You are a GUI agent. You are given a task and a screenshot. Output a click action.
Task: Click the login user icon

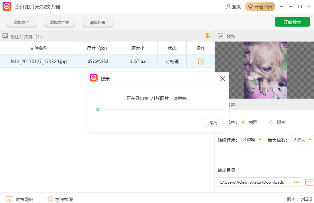pyautogui.click(x=228, y=7)
